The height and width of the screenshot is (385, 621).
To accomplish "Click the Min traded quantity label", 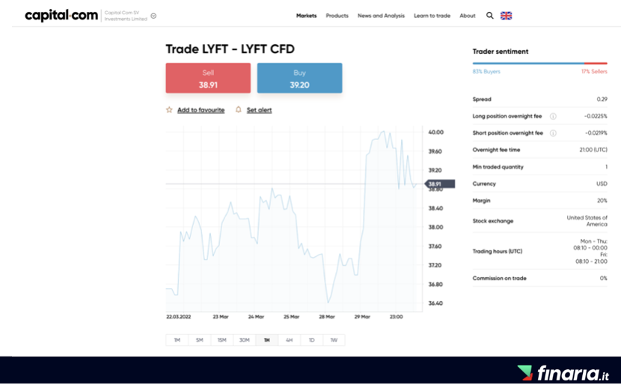I will pos(498,167).
